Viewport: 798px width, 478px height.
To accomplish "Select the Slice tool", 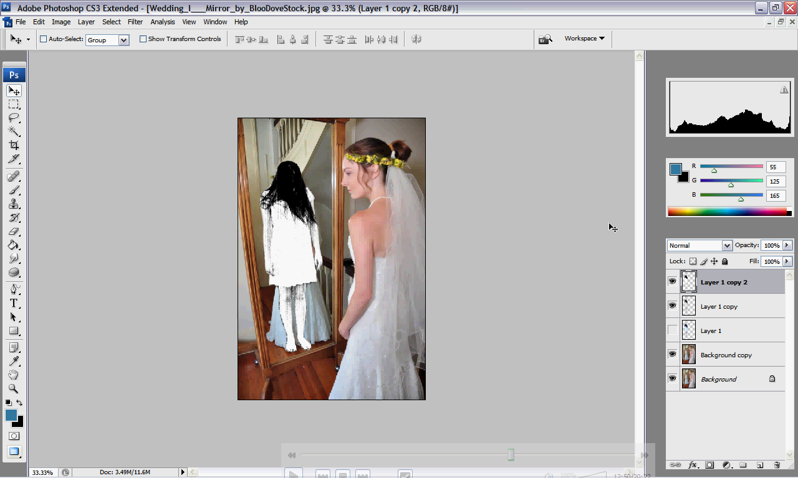I will point(14,159).
